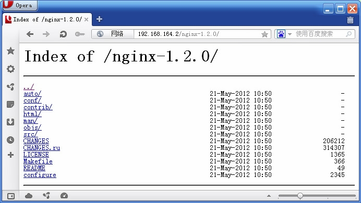The image size is (361, 203).
Task: Open the Opera main menu button
Action: 20,5
